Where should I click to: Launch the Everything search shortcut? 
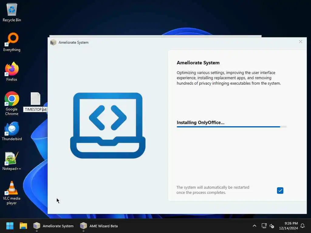click(12, 42)
